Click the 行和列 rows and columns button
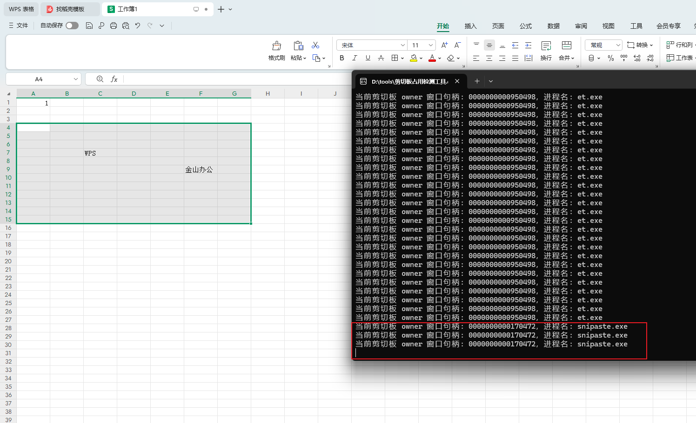The height and width of the screenshot is (423, 696). coord(680,45)
